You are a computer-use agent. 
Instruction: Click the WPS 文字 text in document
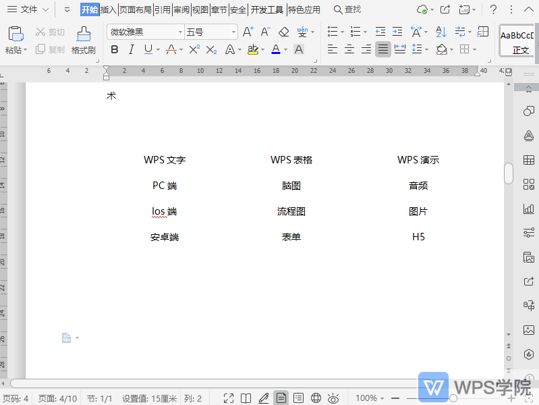click(165, 160)
